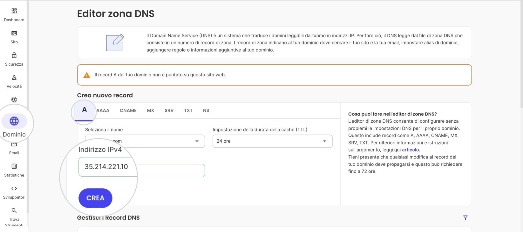Open the Email envelope icon
Viewport: 523px width, 232px height.
[14, 145]
